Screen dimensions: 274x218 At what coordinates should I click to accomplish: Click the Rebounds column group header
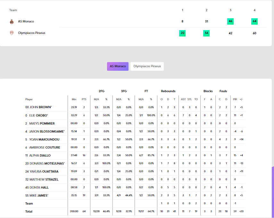pyautogui.click(x=168, y=91)
